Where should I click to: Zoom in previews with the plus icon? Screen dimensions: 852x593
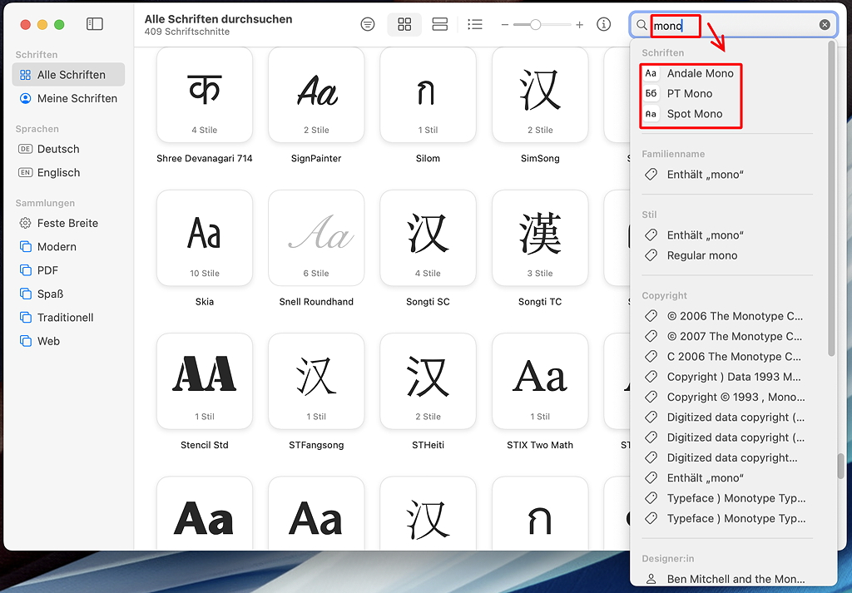click(x=579, y=25)
